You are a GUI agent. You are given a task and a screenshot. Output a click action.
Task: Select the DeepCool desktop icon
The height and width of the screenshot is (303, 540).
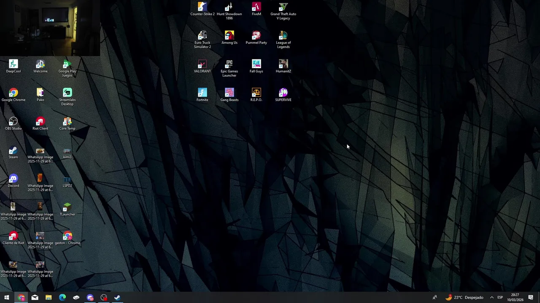click(13, 66)
